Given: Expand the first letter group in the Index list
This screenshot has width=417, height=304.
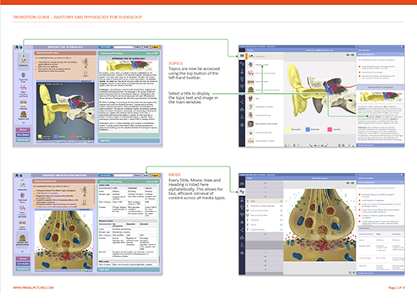Looking at the screenshot, I should click(x=265, y=183).
